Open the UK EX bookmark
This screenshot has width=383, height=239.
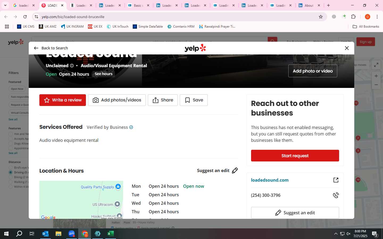(95, 27)
